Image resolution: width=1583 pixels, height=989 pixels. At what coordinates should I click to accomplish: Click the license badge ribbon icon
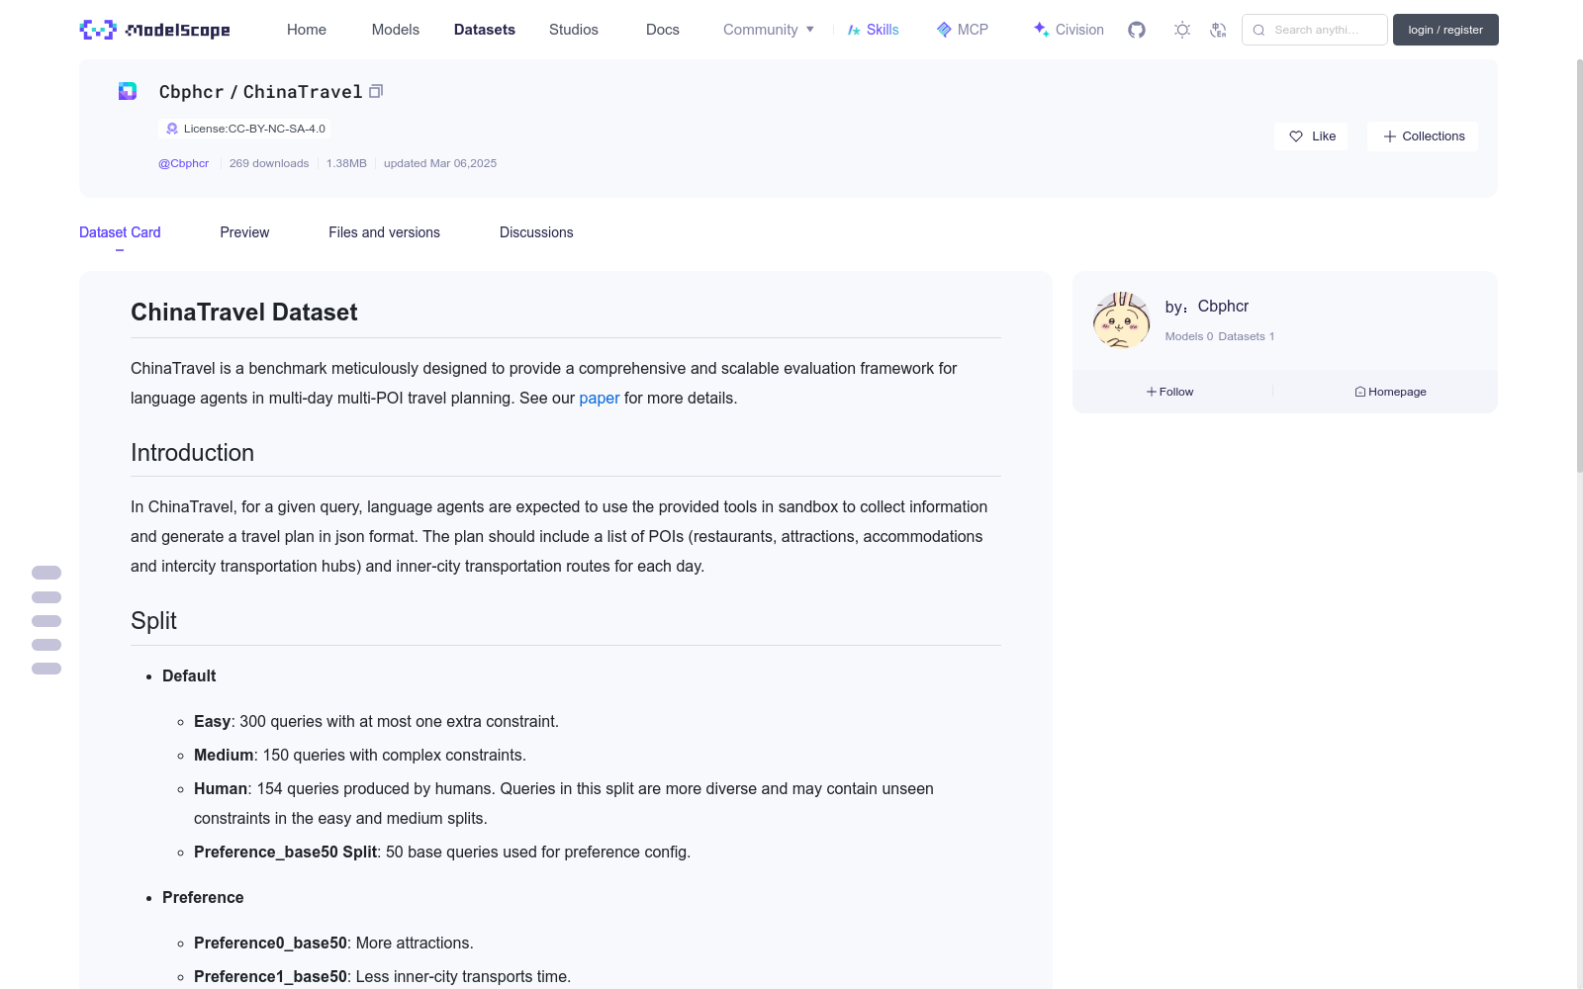pyautogui.click(x=172, y=129)
